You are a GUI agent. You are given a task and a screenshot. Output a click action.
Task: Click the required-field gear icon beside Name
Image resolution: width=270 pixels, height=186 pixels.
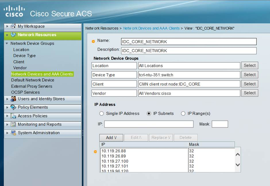[x=93, y=41]
